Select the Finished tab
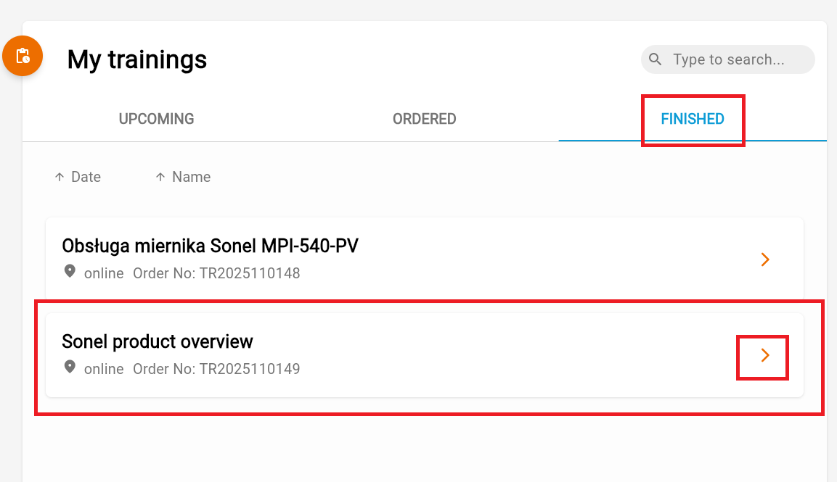The image size is (837, 482). (x=692, y=119)
